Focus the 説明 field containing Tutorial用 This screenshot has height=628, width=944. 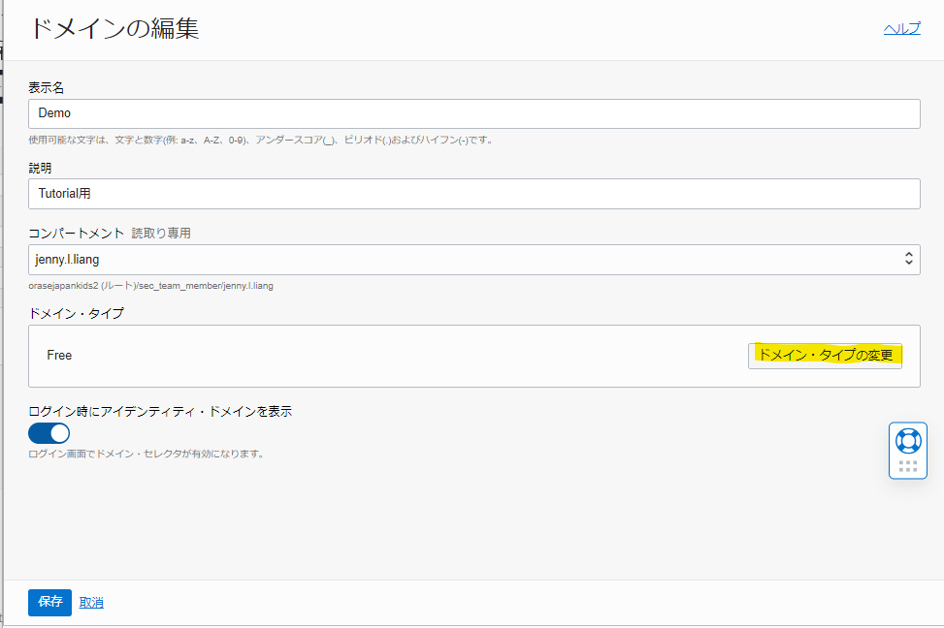pyautogui.click(x=473, y=193)
